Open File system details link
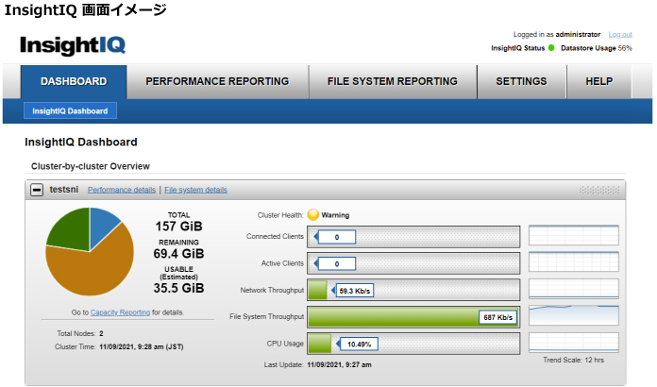Image resolution: width=657 pixels, height=387 pixels. pos(195,190)
